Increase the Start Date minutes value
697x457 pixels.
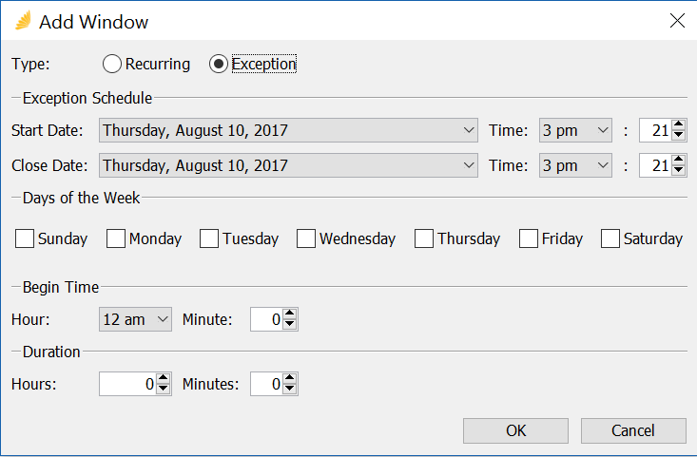(x=678, y=124)
